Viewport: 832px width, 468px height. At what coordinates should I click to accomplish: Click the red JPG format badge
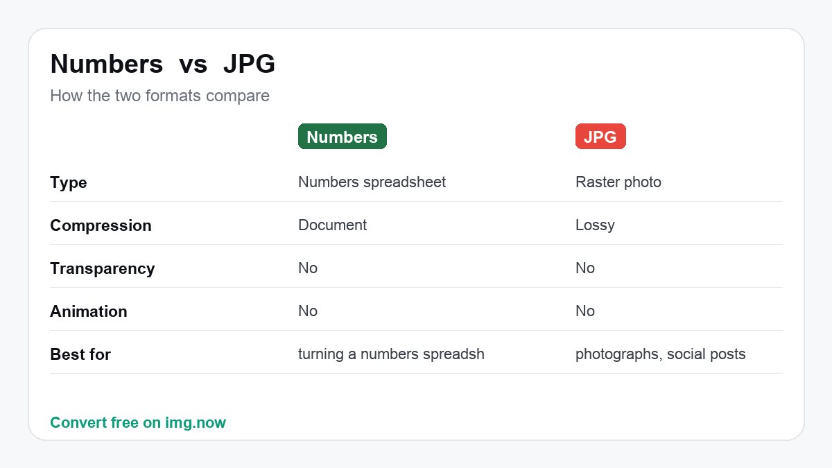[x=600, y=137]
